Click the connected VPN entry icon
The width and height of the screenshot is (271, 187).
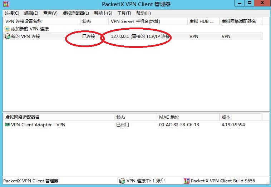[7, 36]
